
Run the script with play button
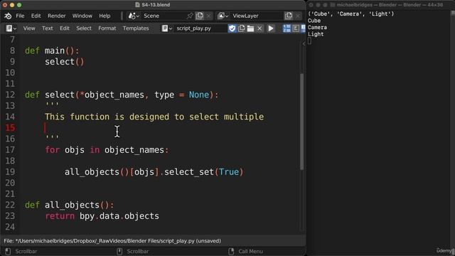271,28
